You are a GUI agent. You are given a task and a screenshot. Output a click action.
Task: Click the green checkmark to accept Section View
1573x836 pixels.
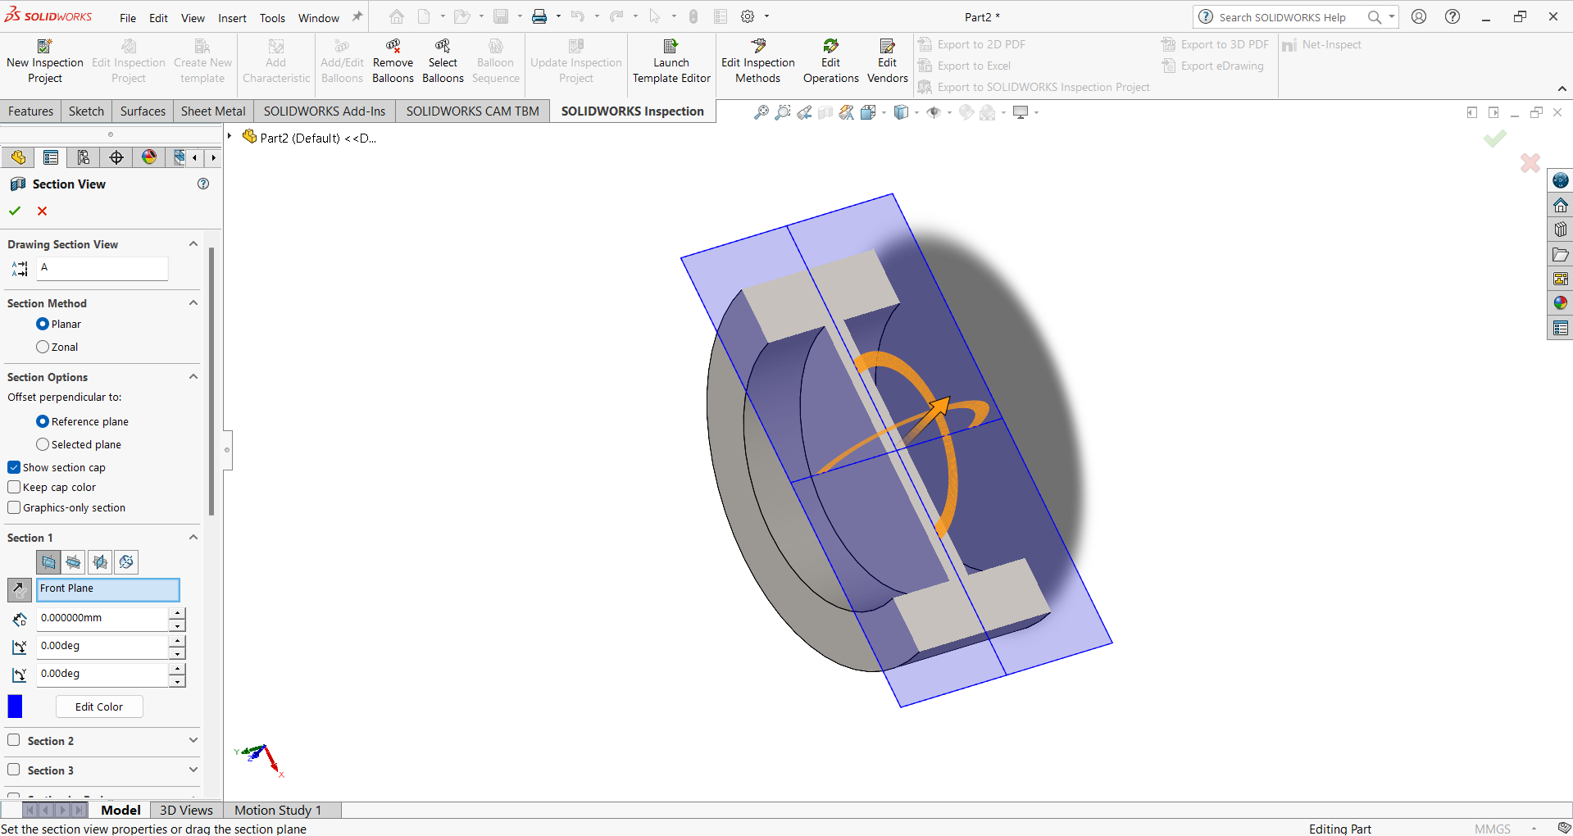pos(15,211)
